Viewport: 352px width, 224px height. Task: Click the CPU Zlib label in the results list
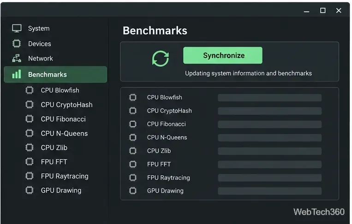[x=159, y=151]
